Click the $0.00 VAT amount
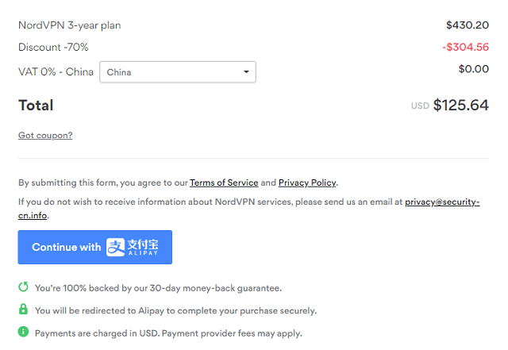The height and width of the screenshot is (350, 508). pyautogui.click(x=474, y=69)
